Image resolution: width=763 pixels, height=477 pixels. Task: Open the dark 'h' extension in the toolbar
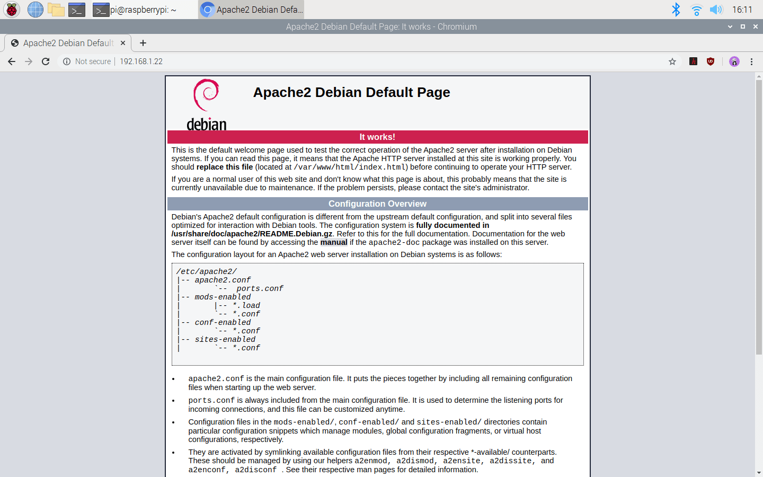693,61
